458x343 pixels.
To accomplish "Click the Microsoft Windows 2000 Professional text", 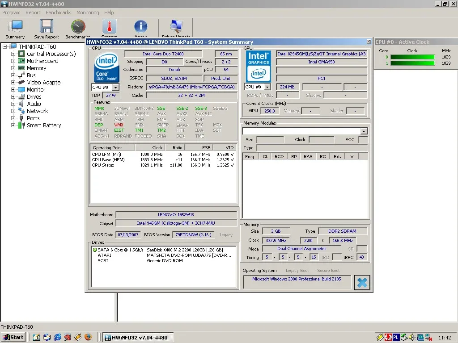I will click(x=297, y=279).
